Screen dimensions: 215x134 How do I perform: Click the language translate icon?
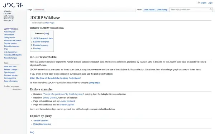coord(199,3)
